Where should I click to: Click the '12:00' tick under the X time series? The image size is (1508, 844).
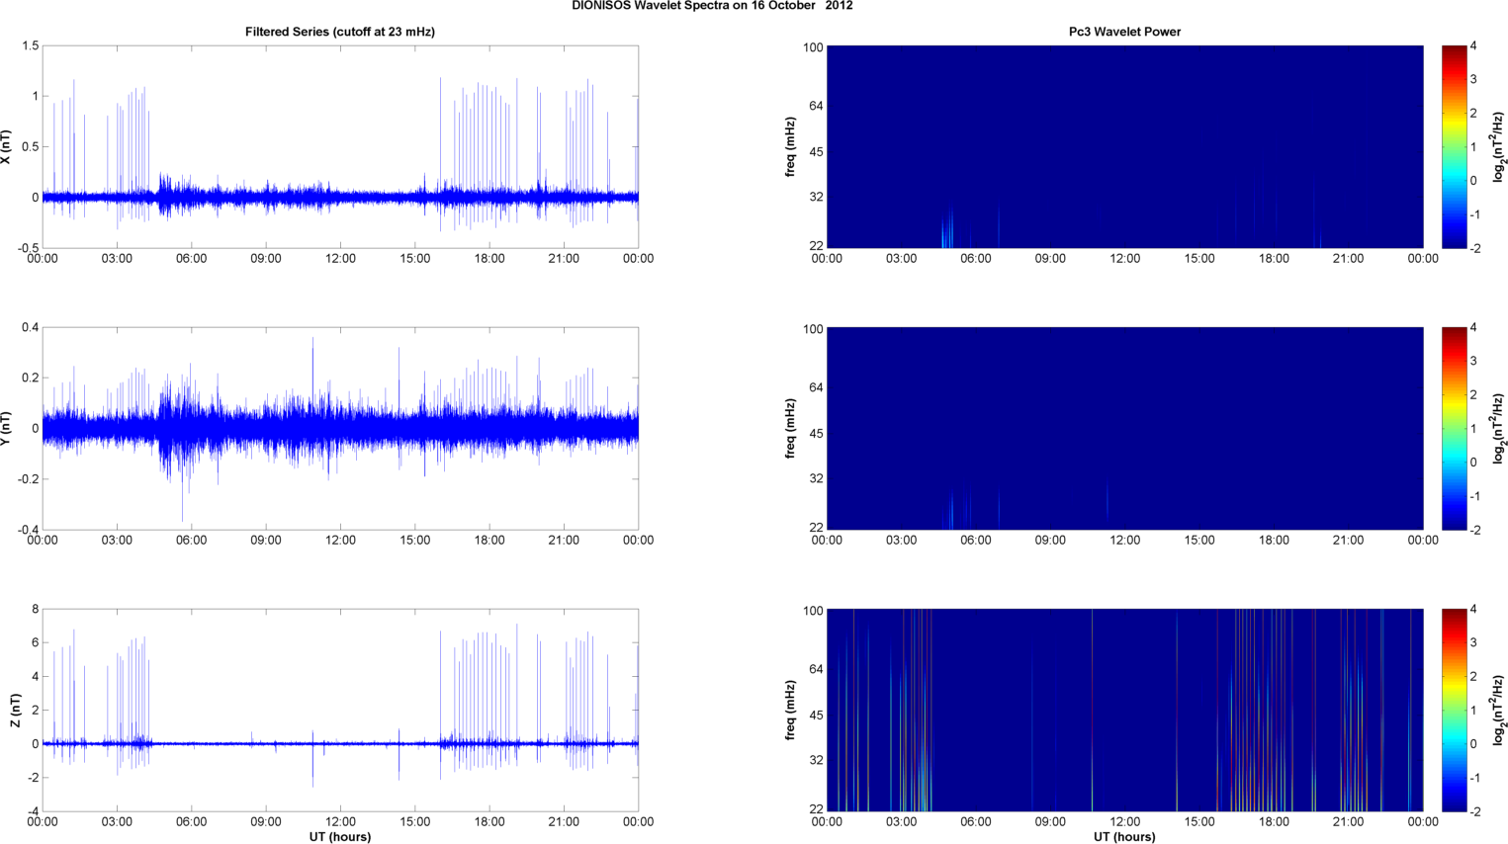coord(340,259)
